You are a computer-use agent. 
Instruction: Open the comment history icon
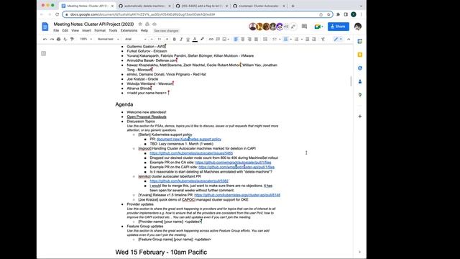pos(304,27)
